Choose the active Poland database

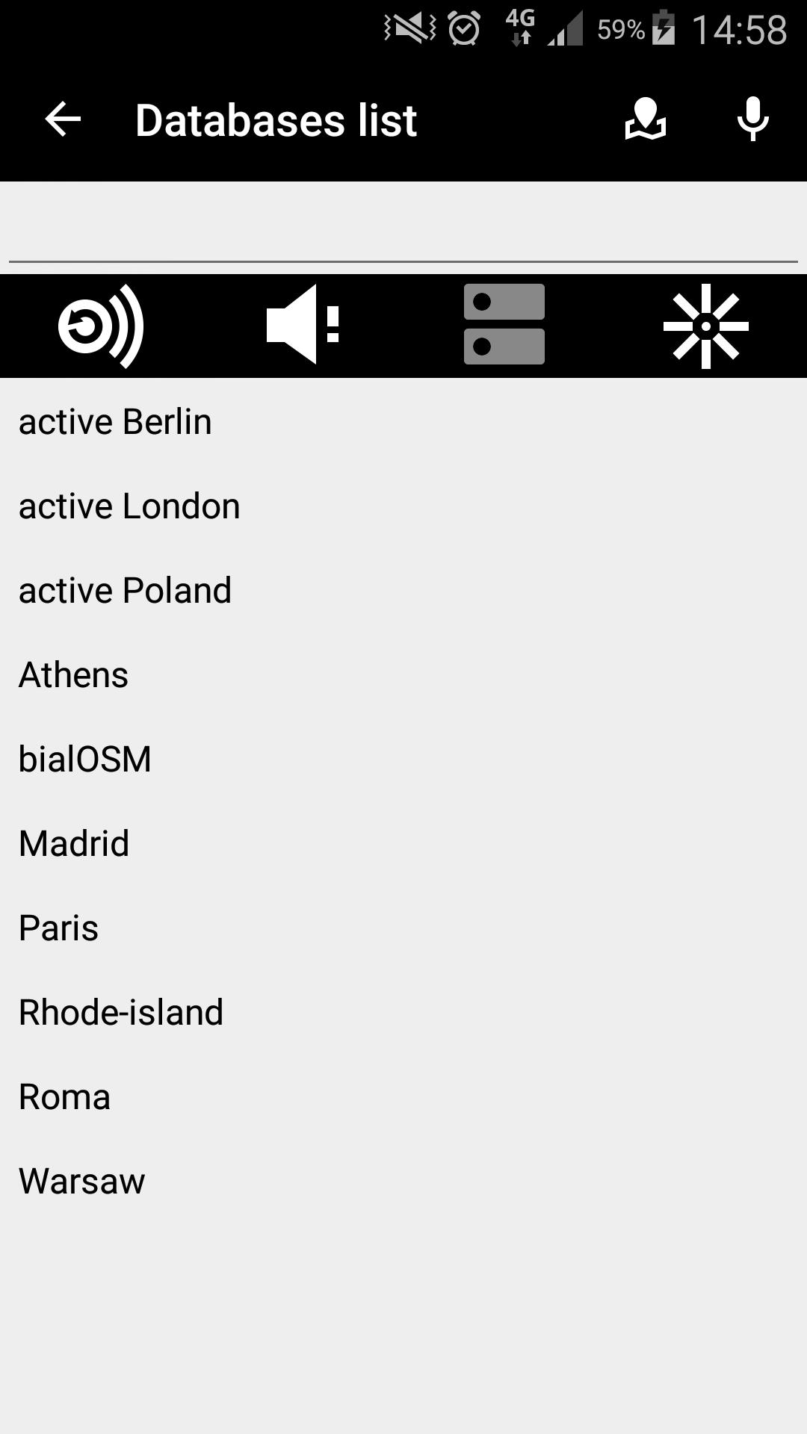tap(126, 591)
